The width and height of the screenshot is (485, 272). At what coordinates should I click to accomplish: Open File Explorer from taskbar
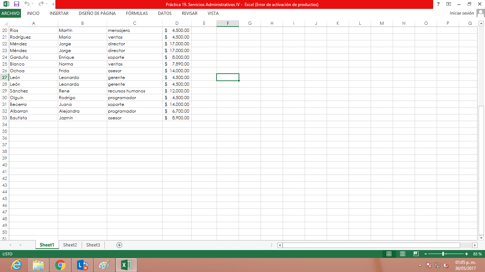click(x=38, y=265)
